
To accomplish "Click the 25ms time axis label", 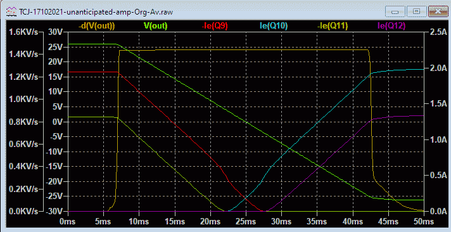I will (x=246, y=222).
